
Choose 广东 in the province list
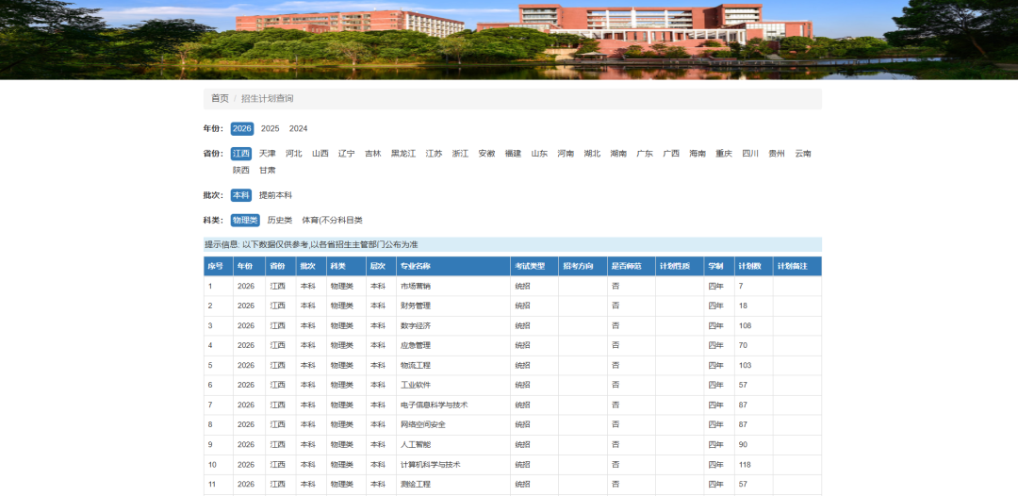(645, 154)
